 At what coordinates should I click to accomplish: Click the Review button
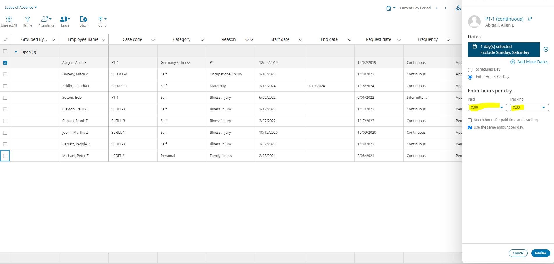(540, 253)
